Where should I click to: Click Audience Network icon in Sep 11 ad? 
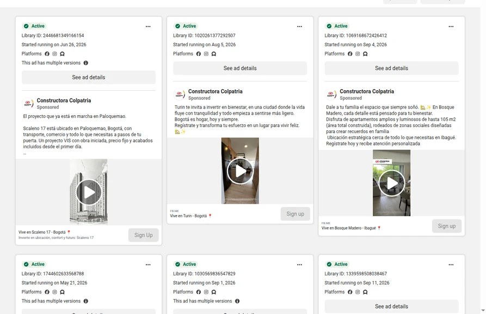365,292
